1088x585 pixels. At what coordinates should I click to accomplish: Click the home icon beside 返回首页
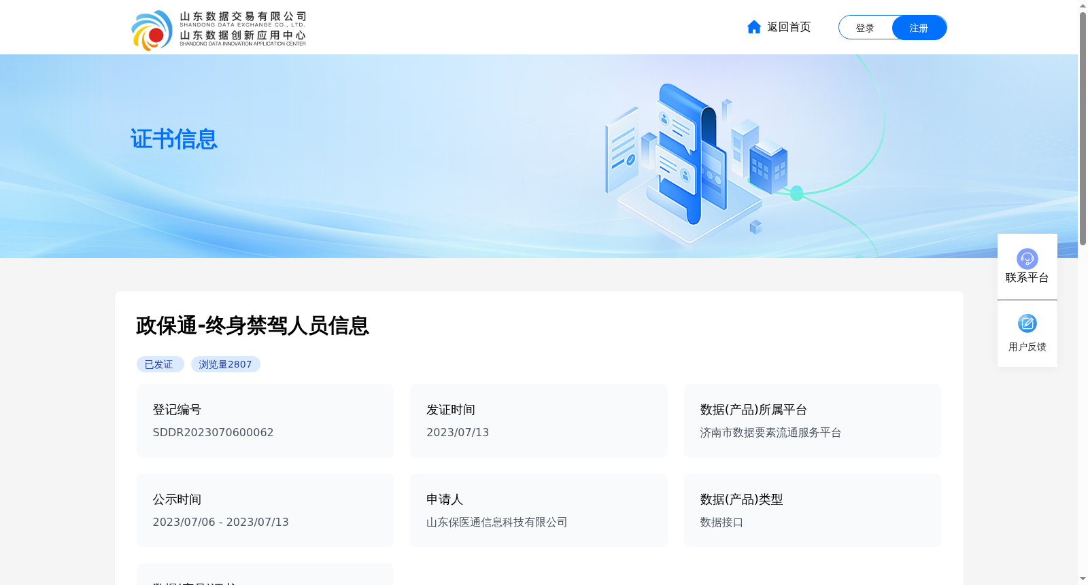753,26
